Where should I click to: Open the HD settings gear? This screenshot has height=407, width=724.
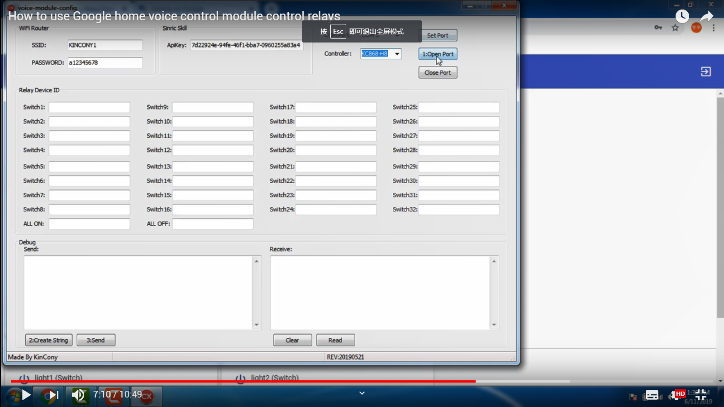coord(677,395)
